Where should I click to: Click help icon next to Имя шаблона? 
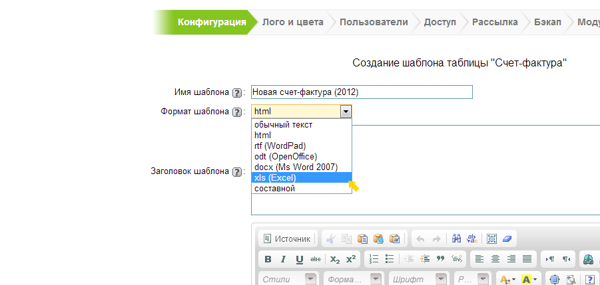pos(236,92)
